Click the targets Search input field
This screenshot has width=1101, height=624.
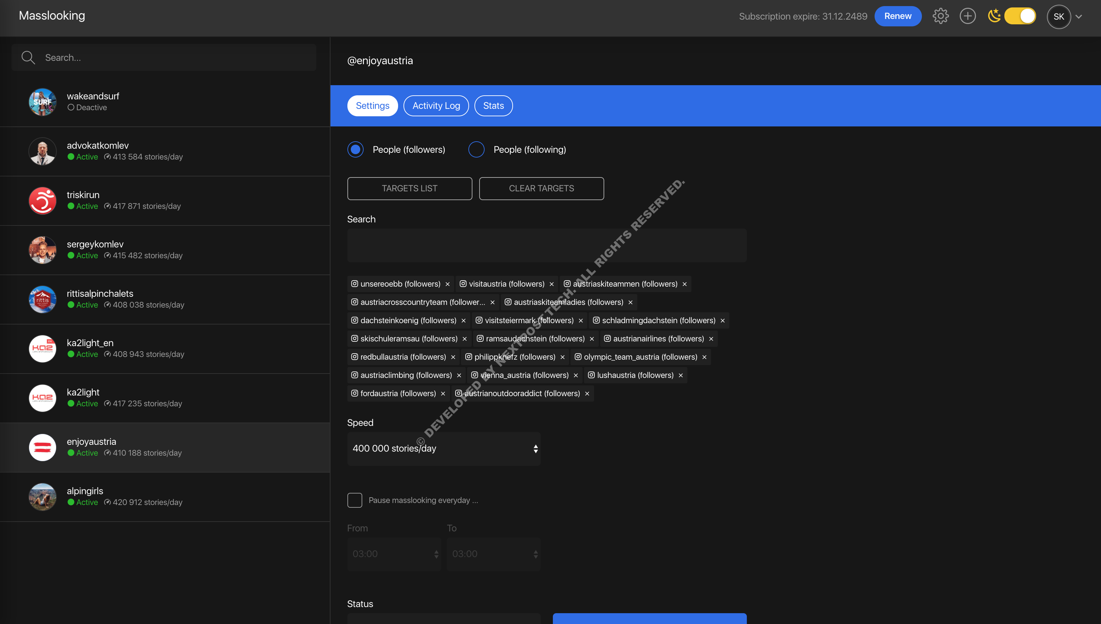coord(547,245)
